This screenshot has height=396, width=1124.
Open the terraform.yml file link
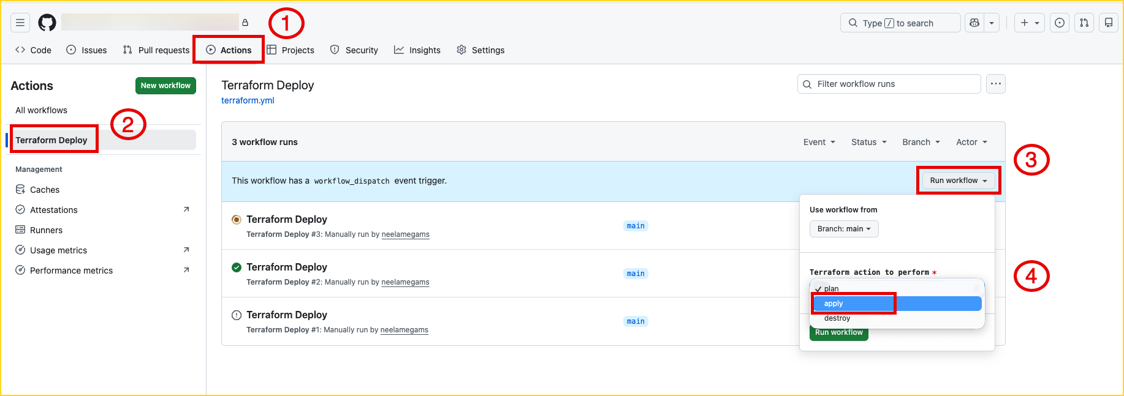tap(248, 100)
